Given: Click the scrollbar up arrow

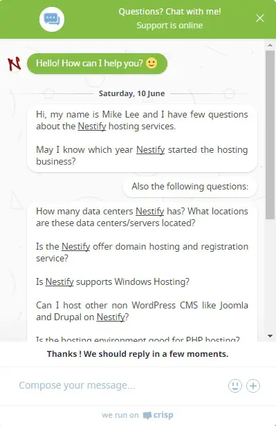Looking at the screenshot, I should (x=270, y=45).
